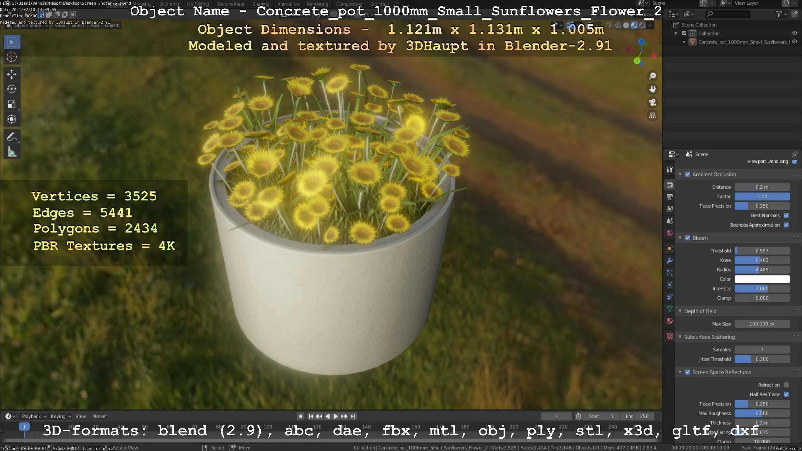Switch viewport to Solid shading

[626, 25]
